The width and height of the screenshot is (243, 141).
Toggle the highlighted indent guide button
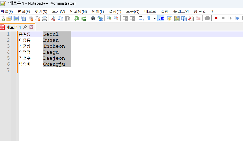(161, 18)
